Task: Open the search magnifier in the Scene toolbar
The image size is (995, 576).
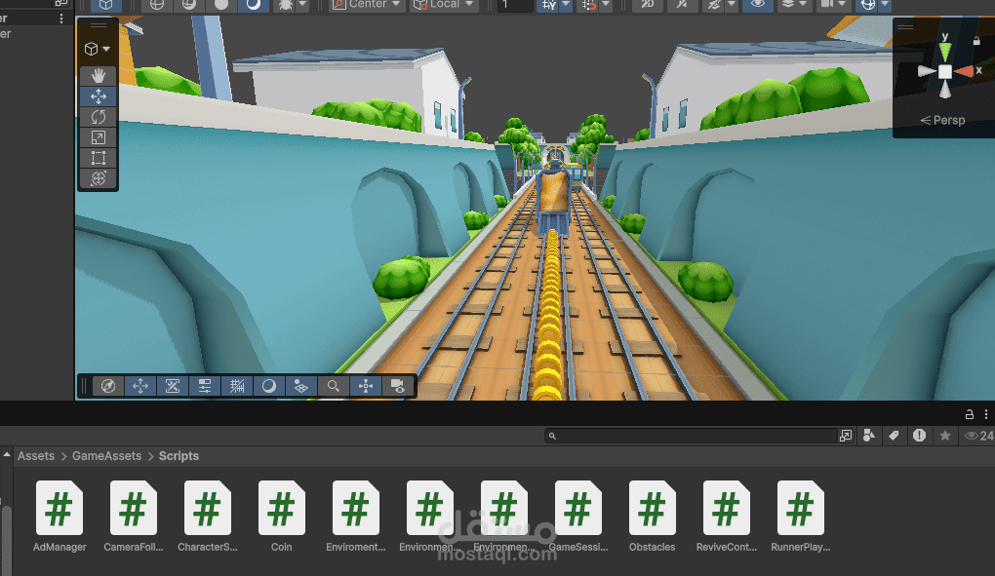Action: click(x=333, y=385)
